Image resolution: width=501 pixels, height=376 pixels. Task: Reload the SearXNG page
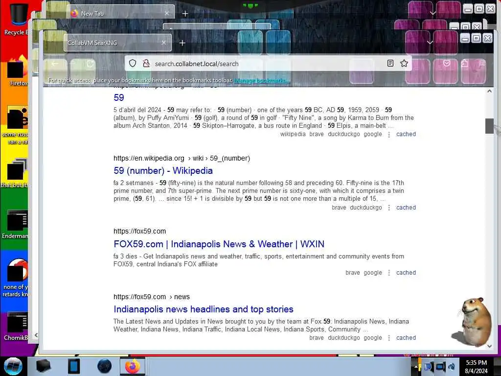(x=90, y=64)
